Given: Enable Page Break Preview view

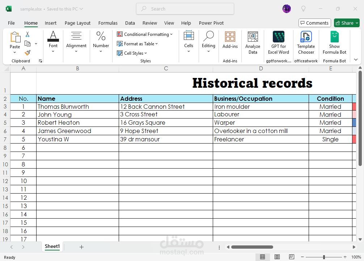Looking at the screenshot, I should pos(292,257).
